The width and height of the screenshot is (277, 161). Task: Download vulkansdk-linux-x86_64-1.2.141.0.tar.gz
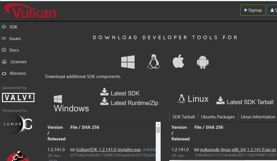click(238, 150)
